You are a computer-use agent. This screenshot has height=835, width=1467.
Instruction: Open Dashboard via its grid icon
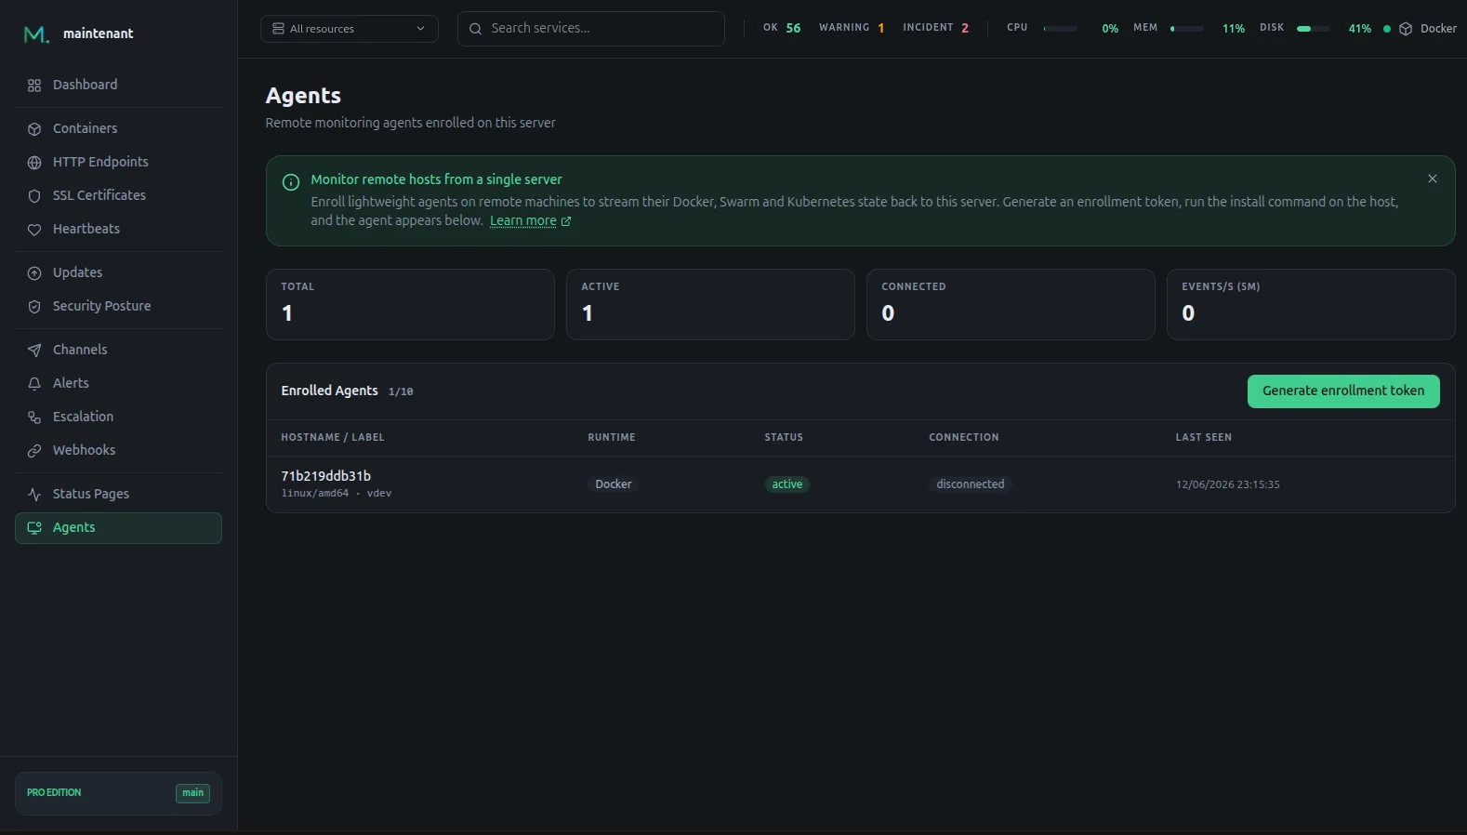coord(34,86)
